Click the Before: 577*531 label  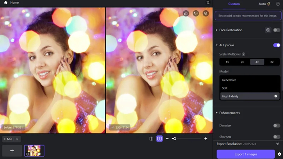[x=13, y=128]
